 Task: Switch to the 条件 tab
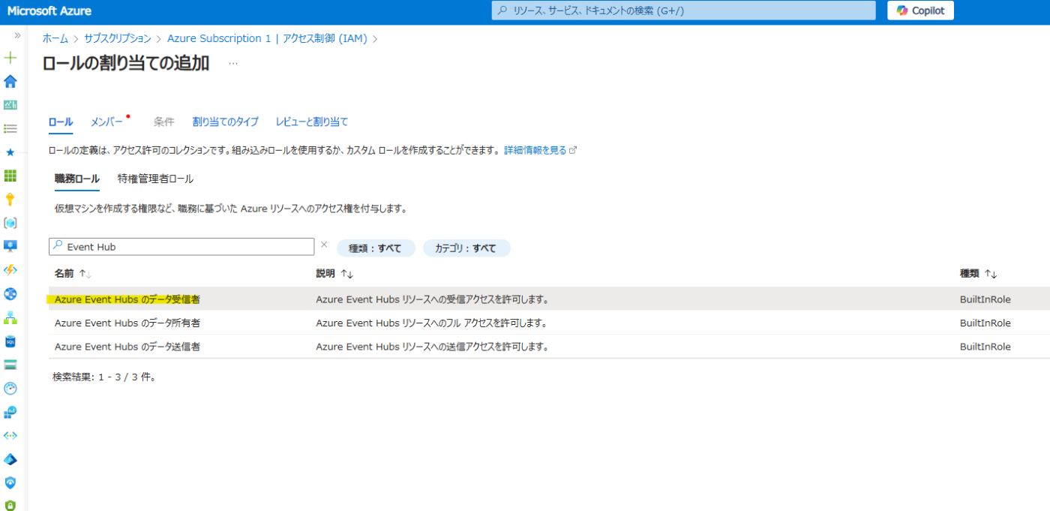point(163,122)
